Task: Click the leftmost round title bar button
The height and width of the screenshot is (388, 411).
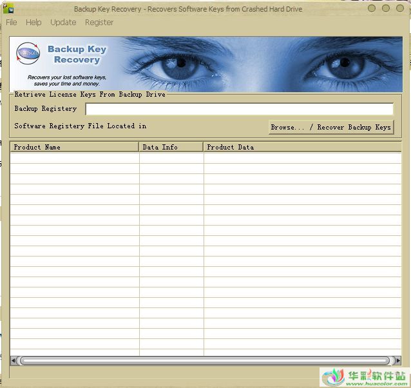Action: click(373, 9)
